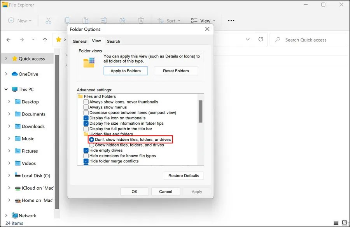Click the Delete icon on the toolbar

[141, 20]
